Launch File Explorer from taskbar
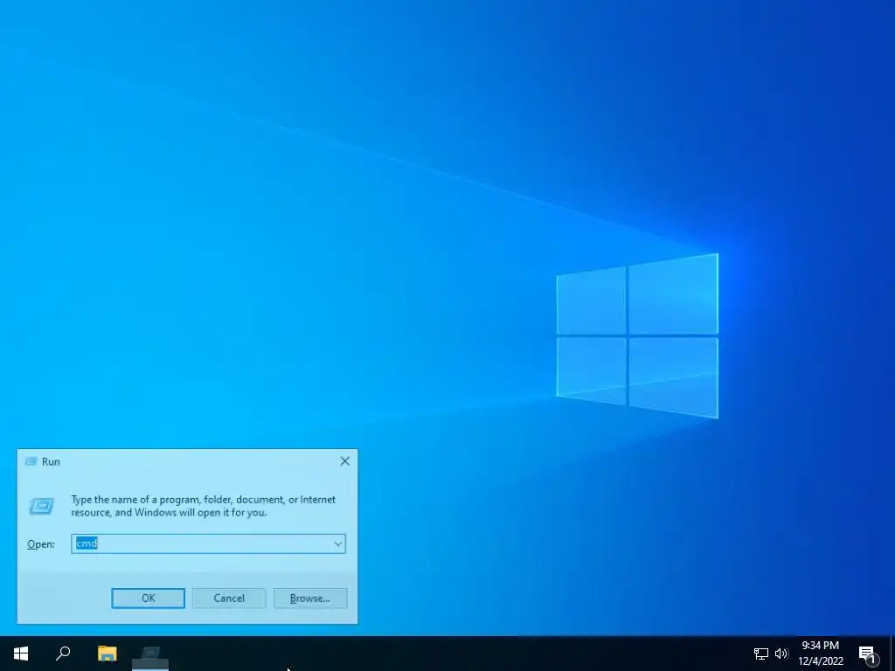Viewport: 895px width, 671px height. click(x=107, y=654)
